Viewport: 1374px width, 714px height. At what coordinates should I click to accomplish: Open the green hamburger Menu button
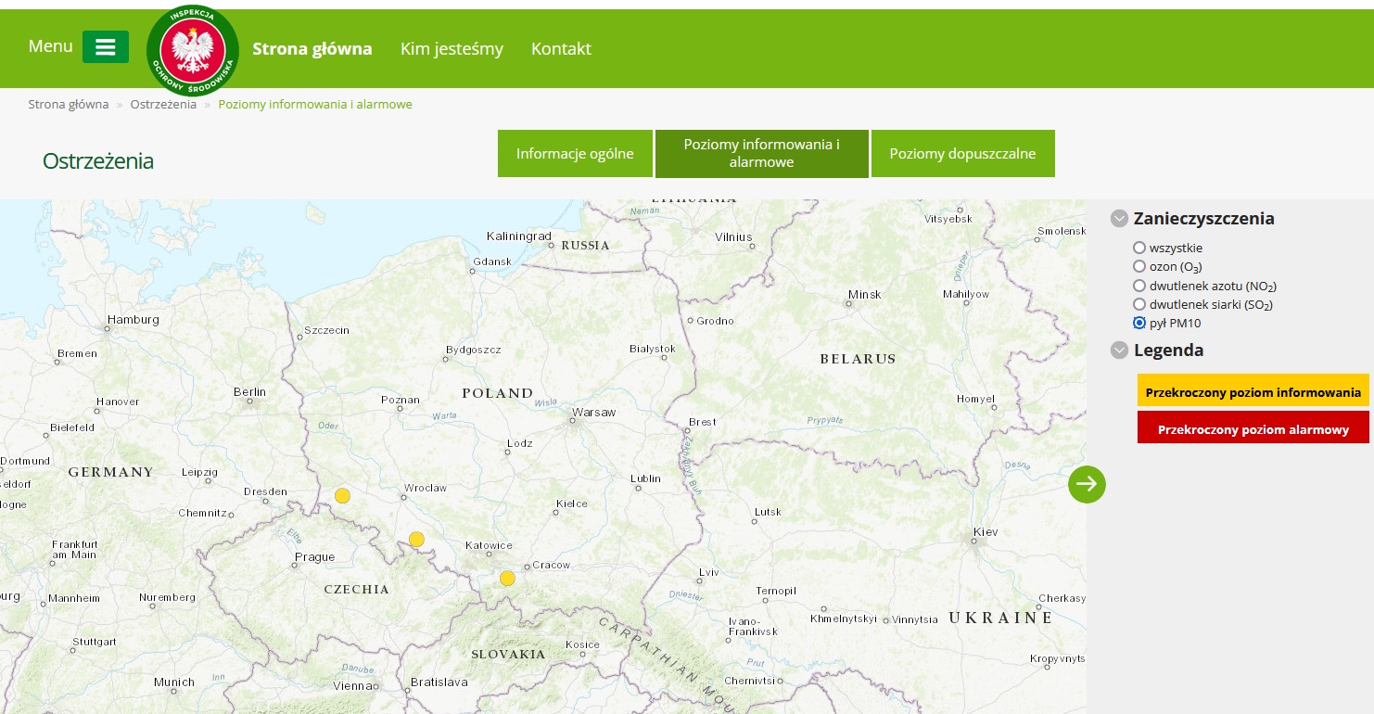click(x=106, y=46)
